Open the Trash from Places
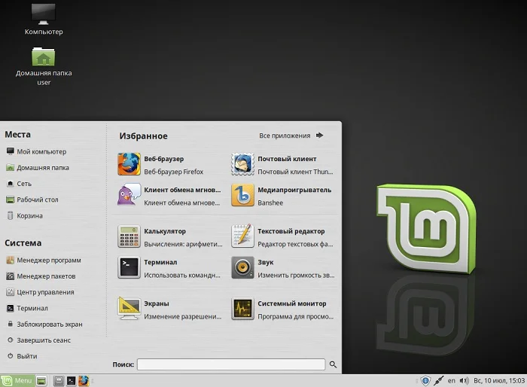The width and height of the screenshot is (527, 387). click(x=29, y=216)
